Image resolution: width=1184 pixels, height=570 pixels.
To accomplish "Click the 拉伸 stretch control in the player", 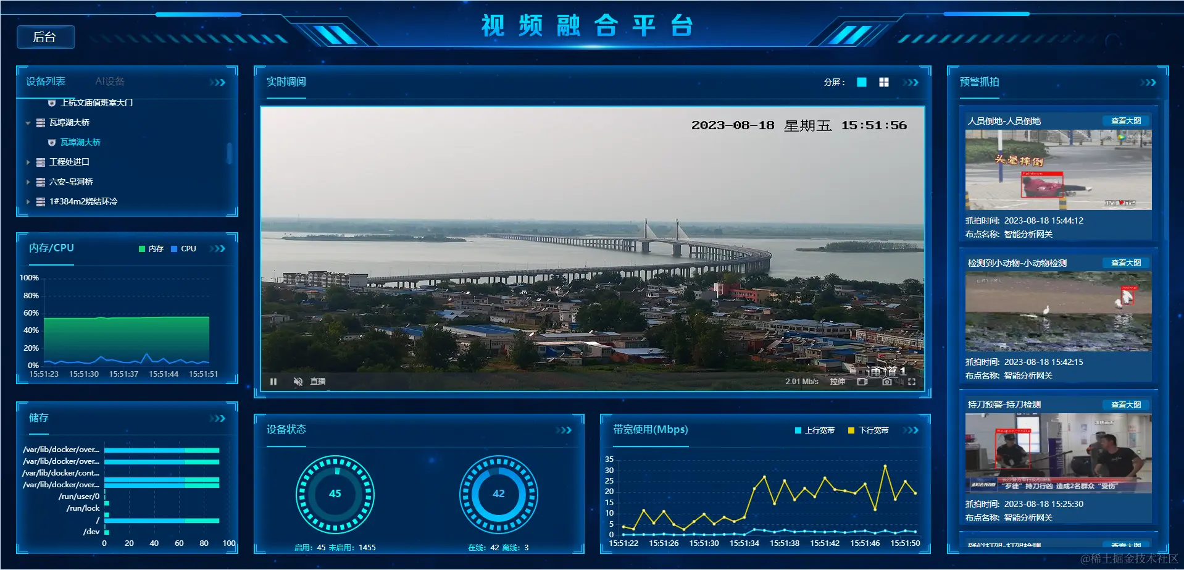I will tap(837, 381).
